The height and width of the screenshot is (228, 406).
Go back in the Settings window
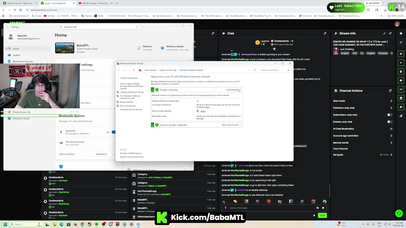[7, 27]
